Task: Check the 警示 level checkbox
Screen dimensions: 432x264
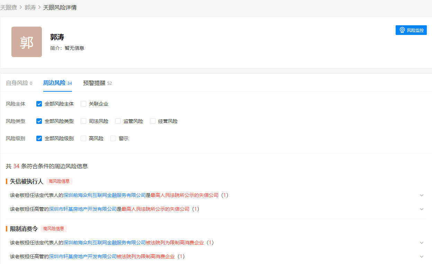Action: [x=113, y=138]
